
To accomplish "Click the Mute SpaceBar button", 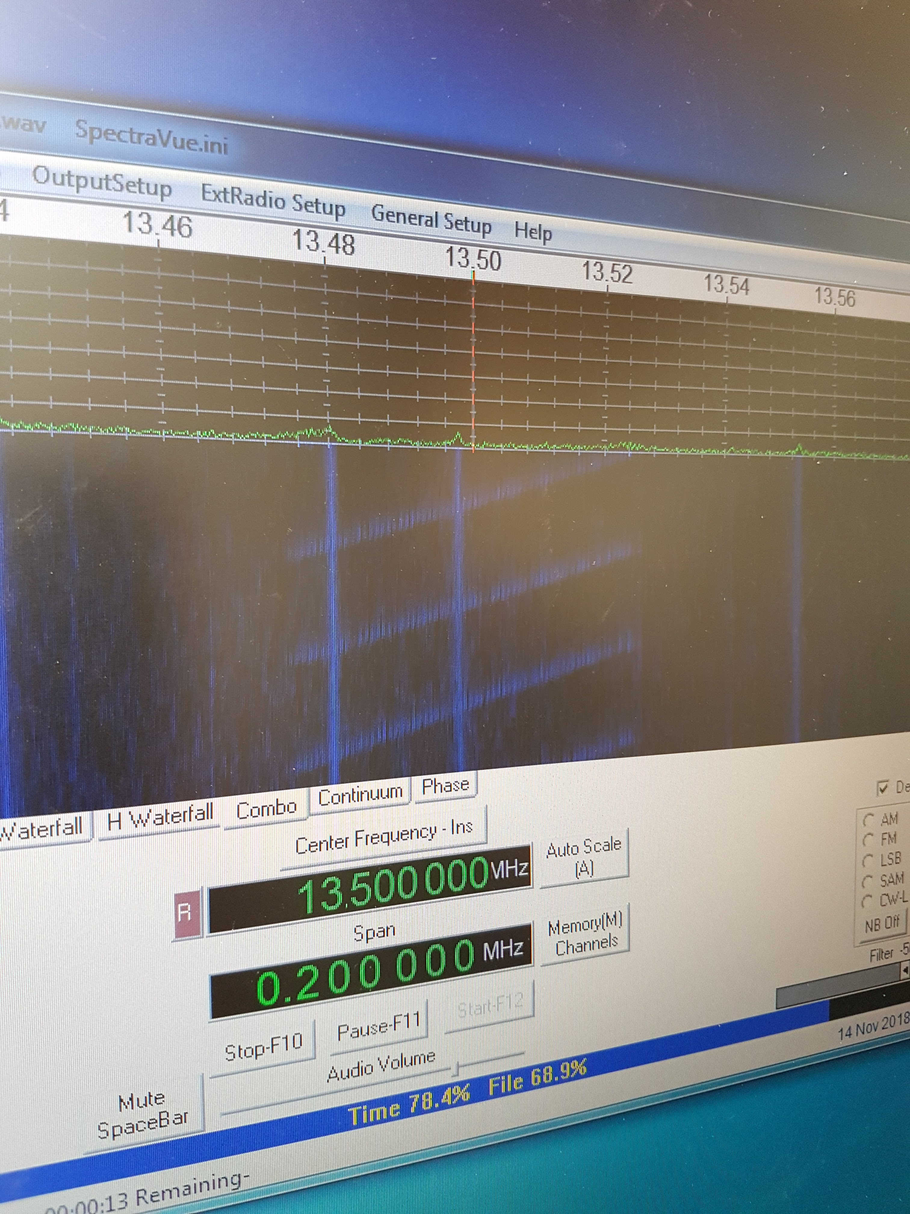I will (x=143, y=1113).
